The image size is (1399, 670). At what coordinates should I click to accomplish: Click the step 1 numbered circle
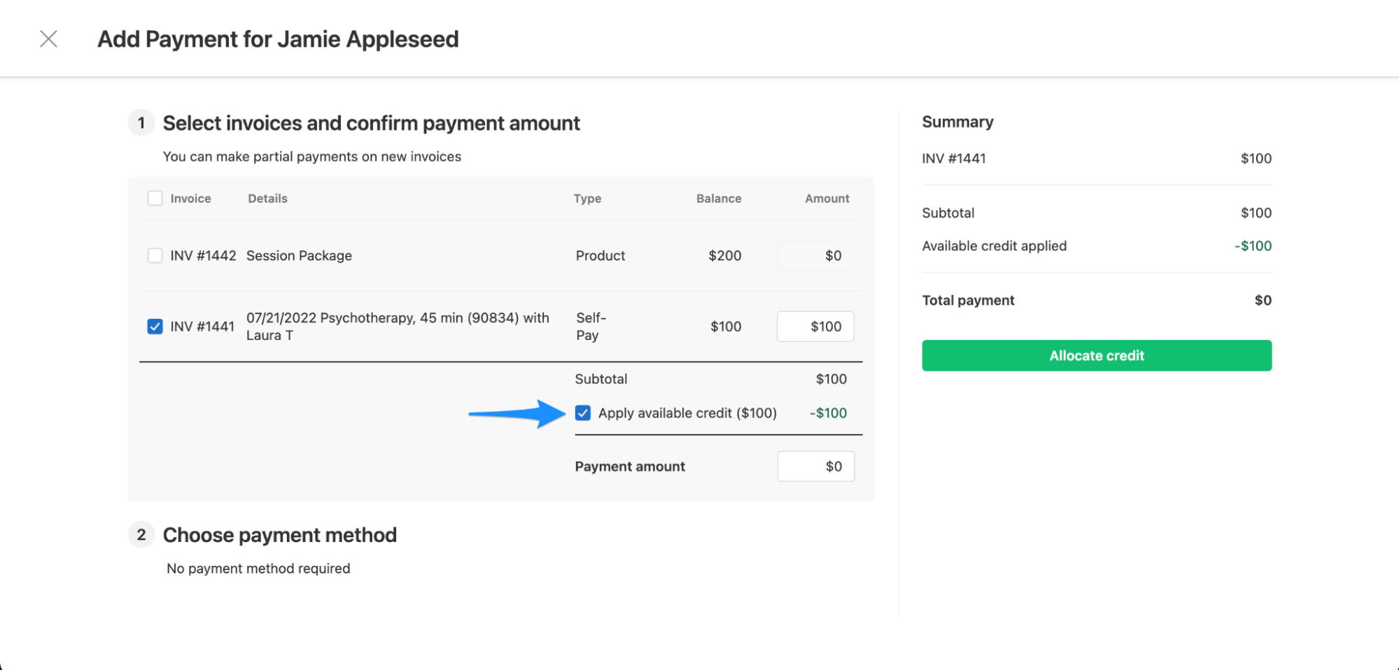pos(141,122)
